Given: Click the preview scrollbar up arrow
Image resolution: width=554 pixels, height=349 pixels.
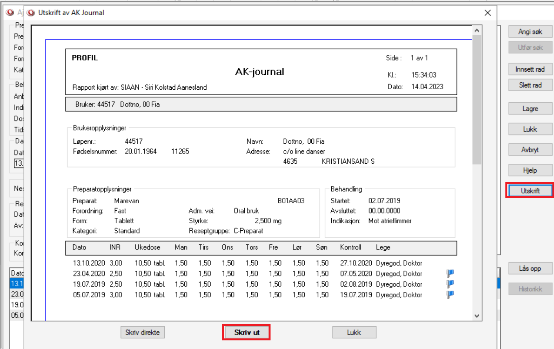Looking at the screenshot, I should click(x=477, y=31).
